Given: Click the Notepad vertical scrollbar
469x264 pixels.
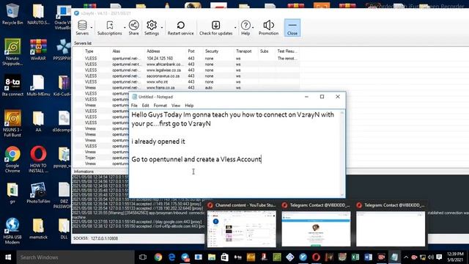Looking at the screenshot, I should point(342,153).
